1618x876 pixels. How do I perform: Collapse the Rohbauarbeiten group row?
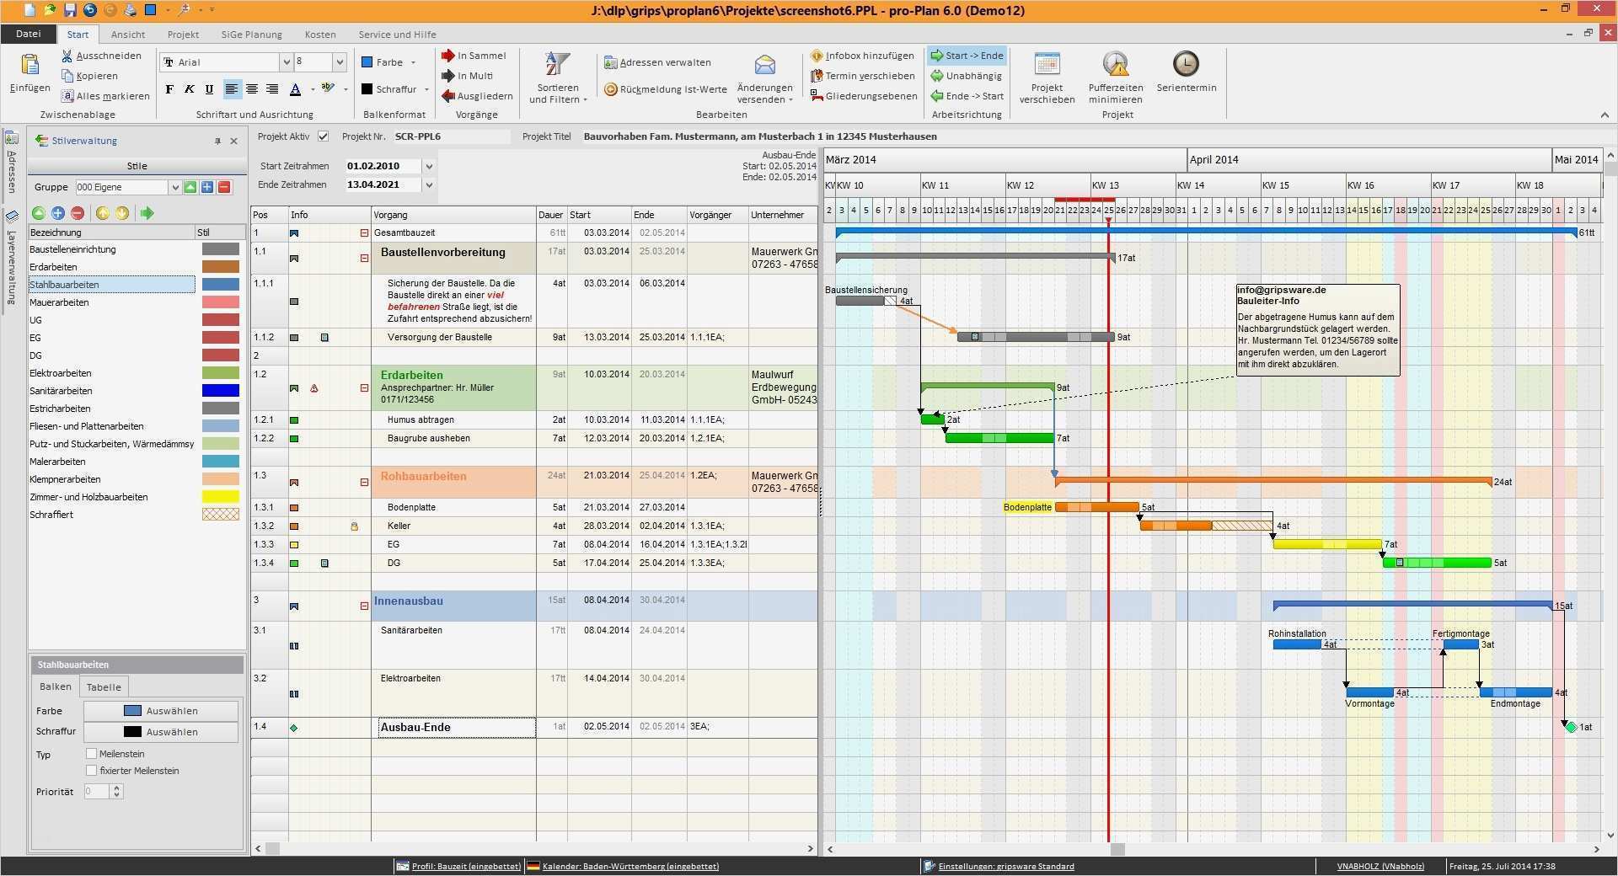tap(365, 483)
